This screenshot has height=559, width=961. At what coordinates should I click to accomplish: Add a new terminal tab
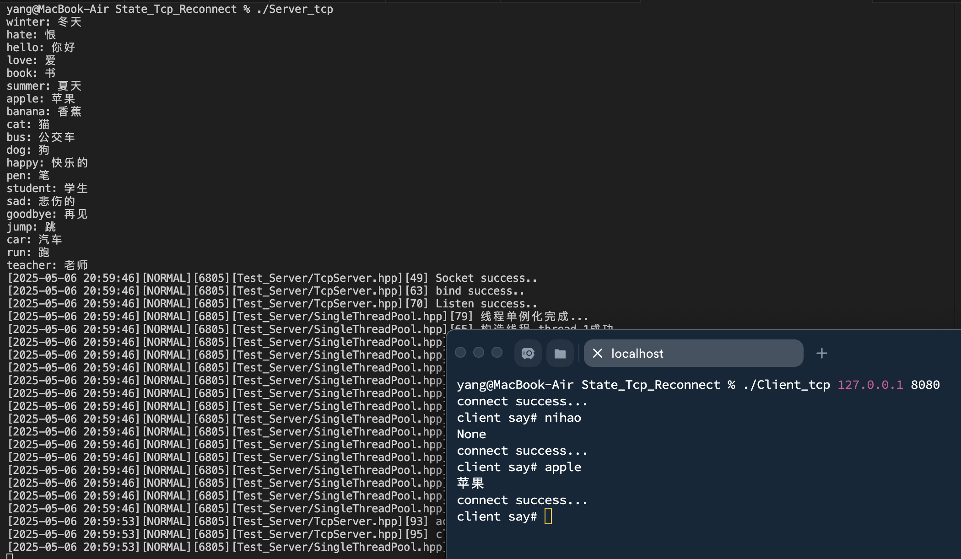point(821,353)
